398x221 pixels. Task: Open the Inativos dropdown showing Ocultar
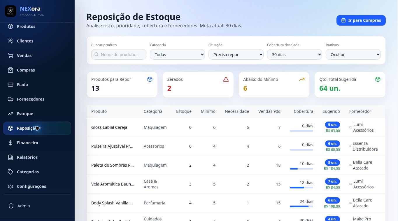(353, 54)
